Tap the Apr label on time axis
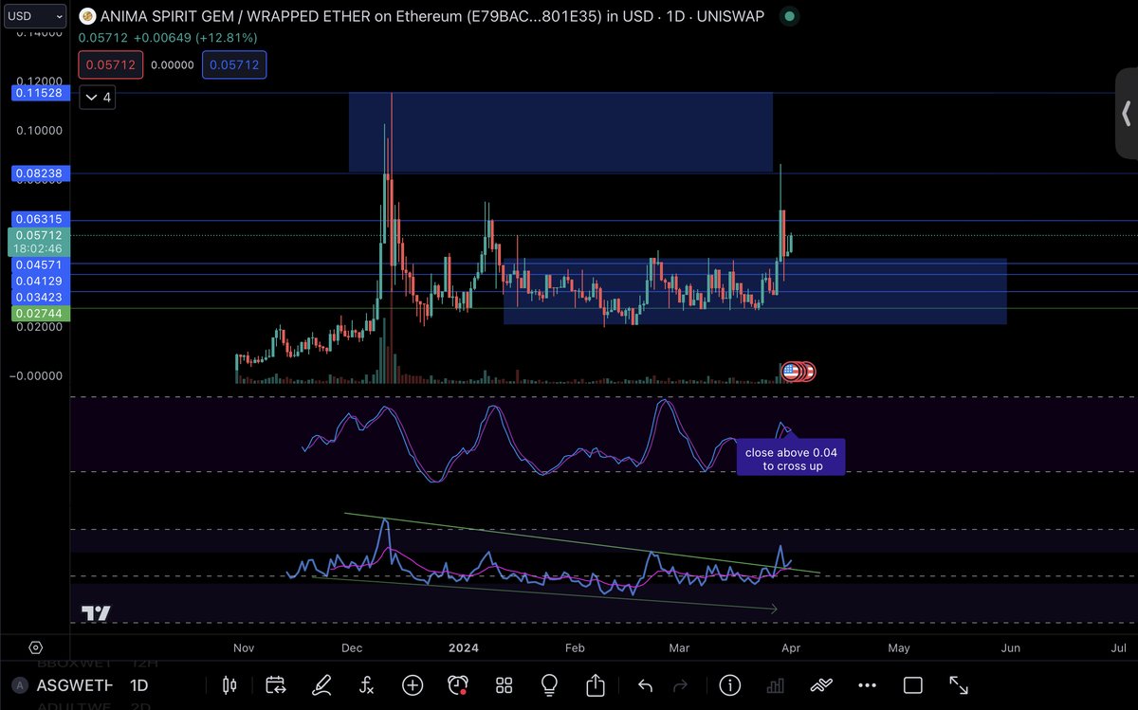 click(x=790, y=648)
